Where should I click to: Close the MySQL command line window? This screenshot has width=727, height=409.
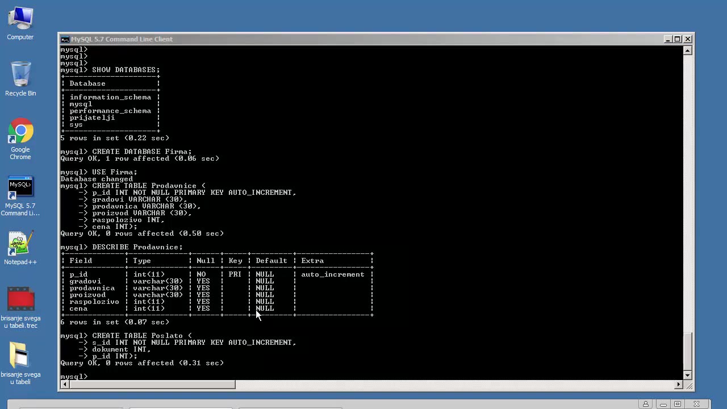688,39
